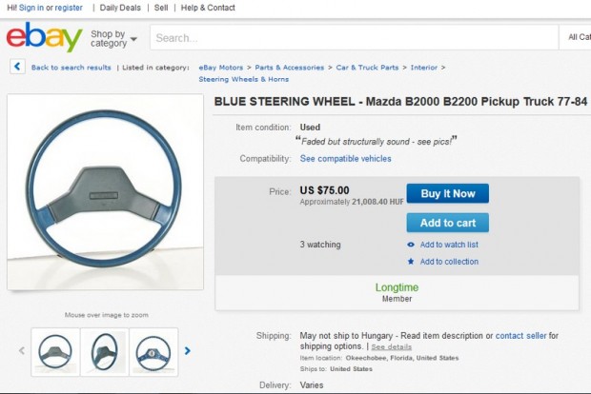Viewport: 591px width, 394px height.
Task: Select the first steering wheel thumbnail
Action: [55, 351]
